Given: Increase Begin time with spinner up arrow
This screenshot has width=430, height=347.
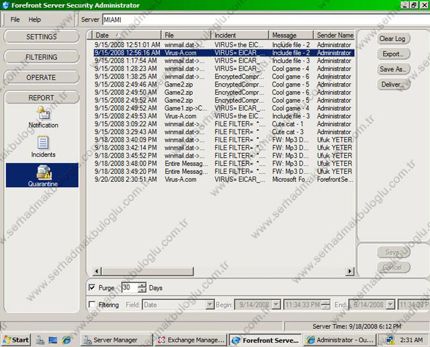Looking at the screenshot, I should coord(326,302).
